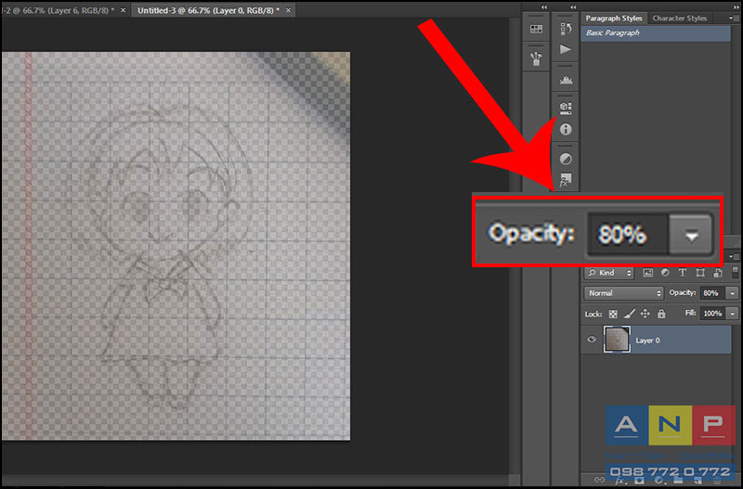This screenshot has width=743, height=489.
Task: Close the Untitled-3 document tab
Action: (x=289, y=10)
